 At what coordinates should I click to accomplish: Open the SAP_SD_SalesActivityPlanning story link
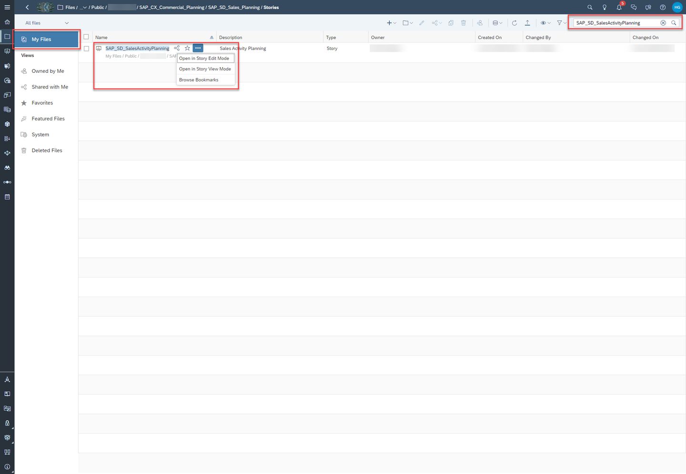137,48
